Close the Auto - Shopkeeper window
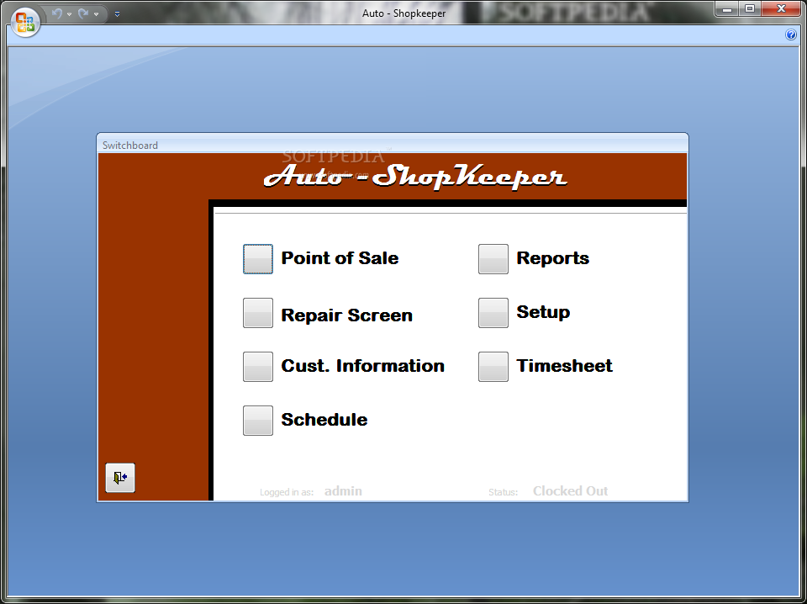The width and height of the screenshot is (807, 604). click(781, 8)
